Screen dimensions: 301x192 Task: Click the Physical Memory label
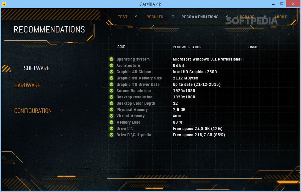click(132, 109)
